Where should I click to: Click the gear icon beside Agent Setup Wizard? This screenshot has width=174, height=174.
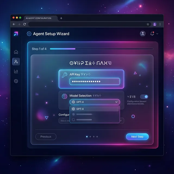click(x=29, y=34)
